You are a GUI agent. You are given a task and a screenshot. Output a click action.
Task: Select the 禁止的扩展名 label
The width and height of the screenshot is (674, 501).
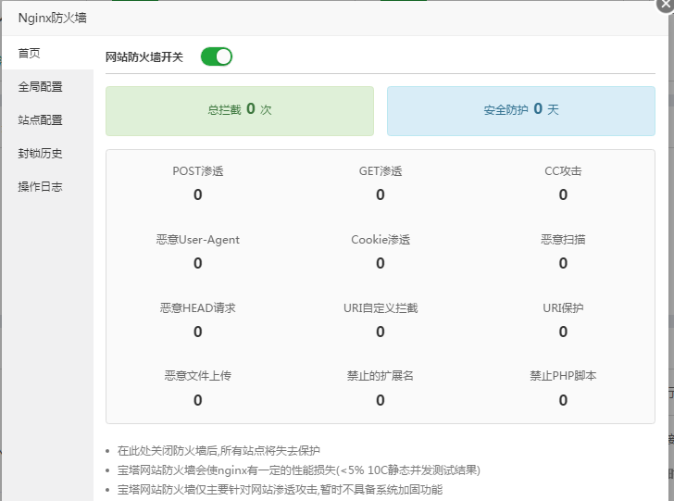click(x=381, y=376)
